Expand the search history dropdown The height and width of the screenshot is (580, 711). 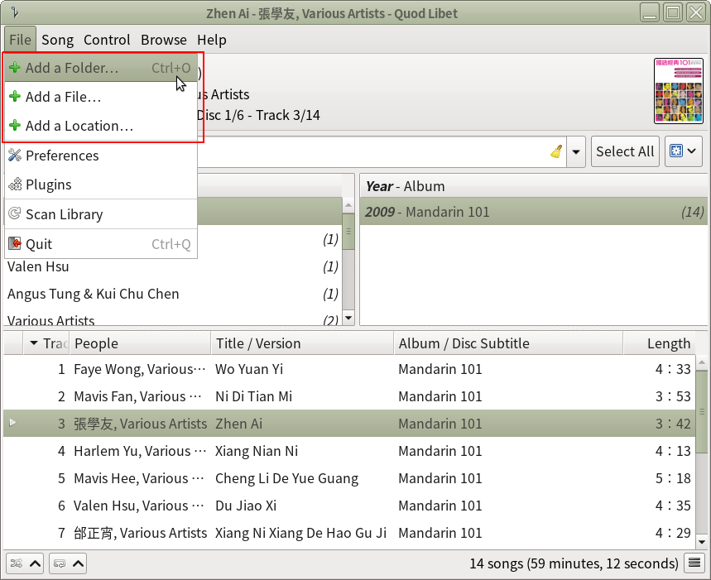[x=577, y=151]
